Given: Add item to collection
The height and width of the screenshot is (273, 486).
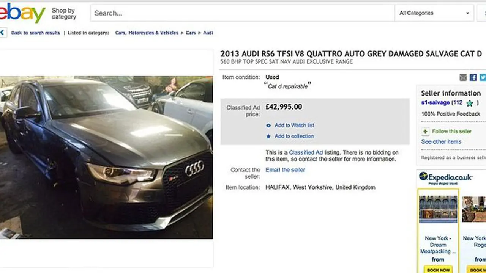Looking at the screenshot, I should pos(294,136).
